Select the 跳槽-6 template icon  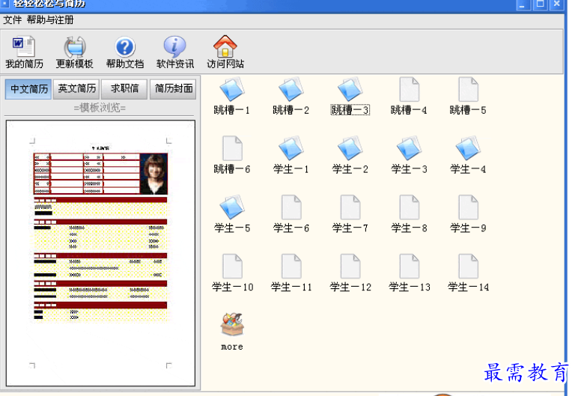point(232,148)
